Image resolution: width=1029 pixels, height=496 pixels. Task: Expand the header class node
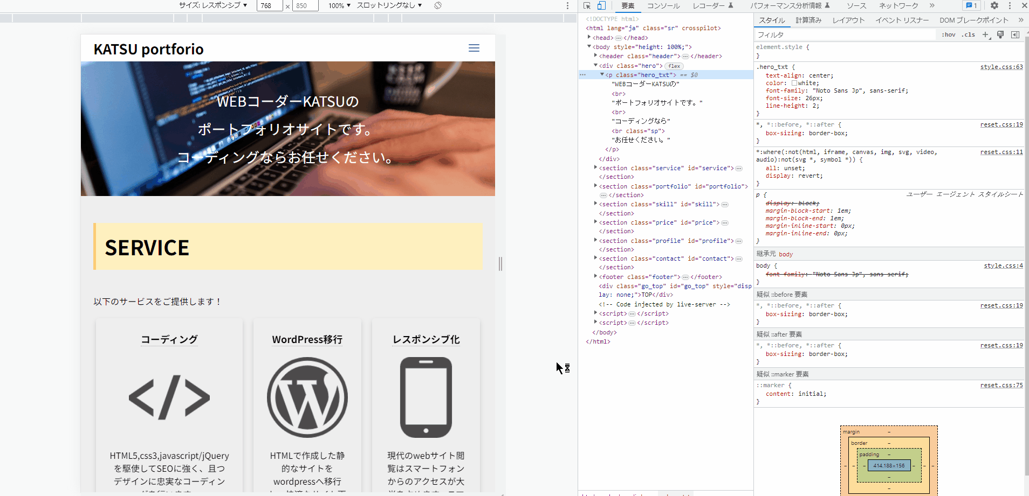coord(595,55)
